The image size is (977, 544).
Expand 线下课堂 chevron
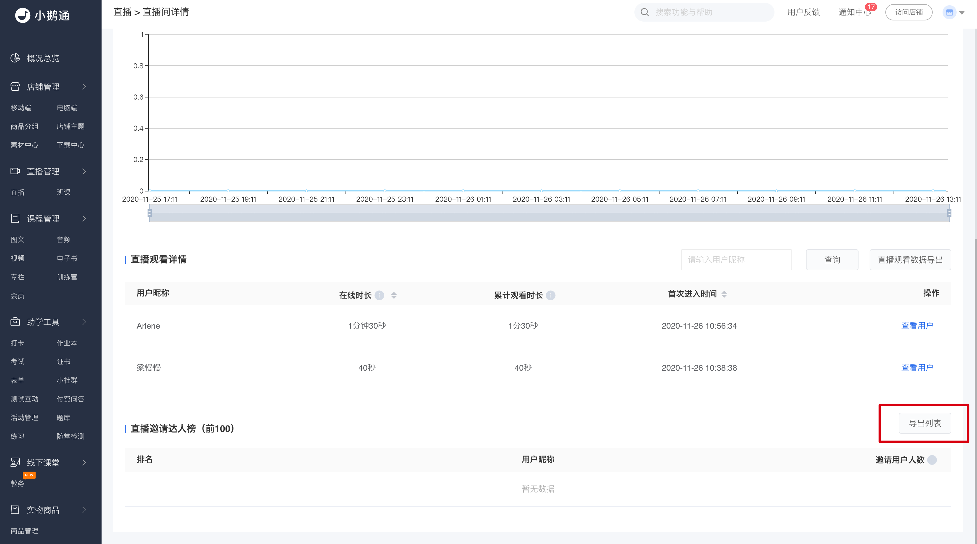(x=84, y=463)
